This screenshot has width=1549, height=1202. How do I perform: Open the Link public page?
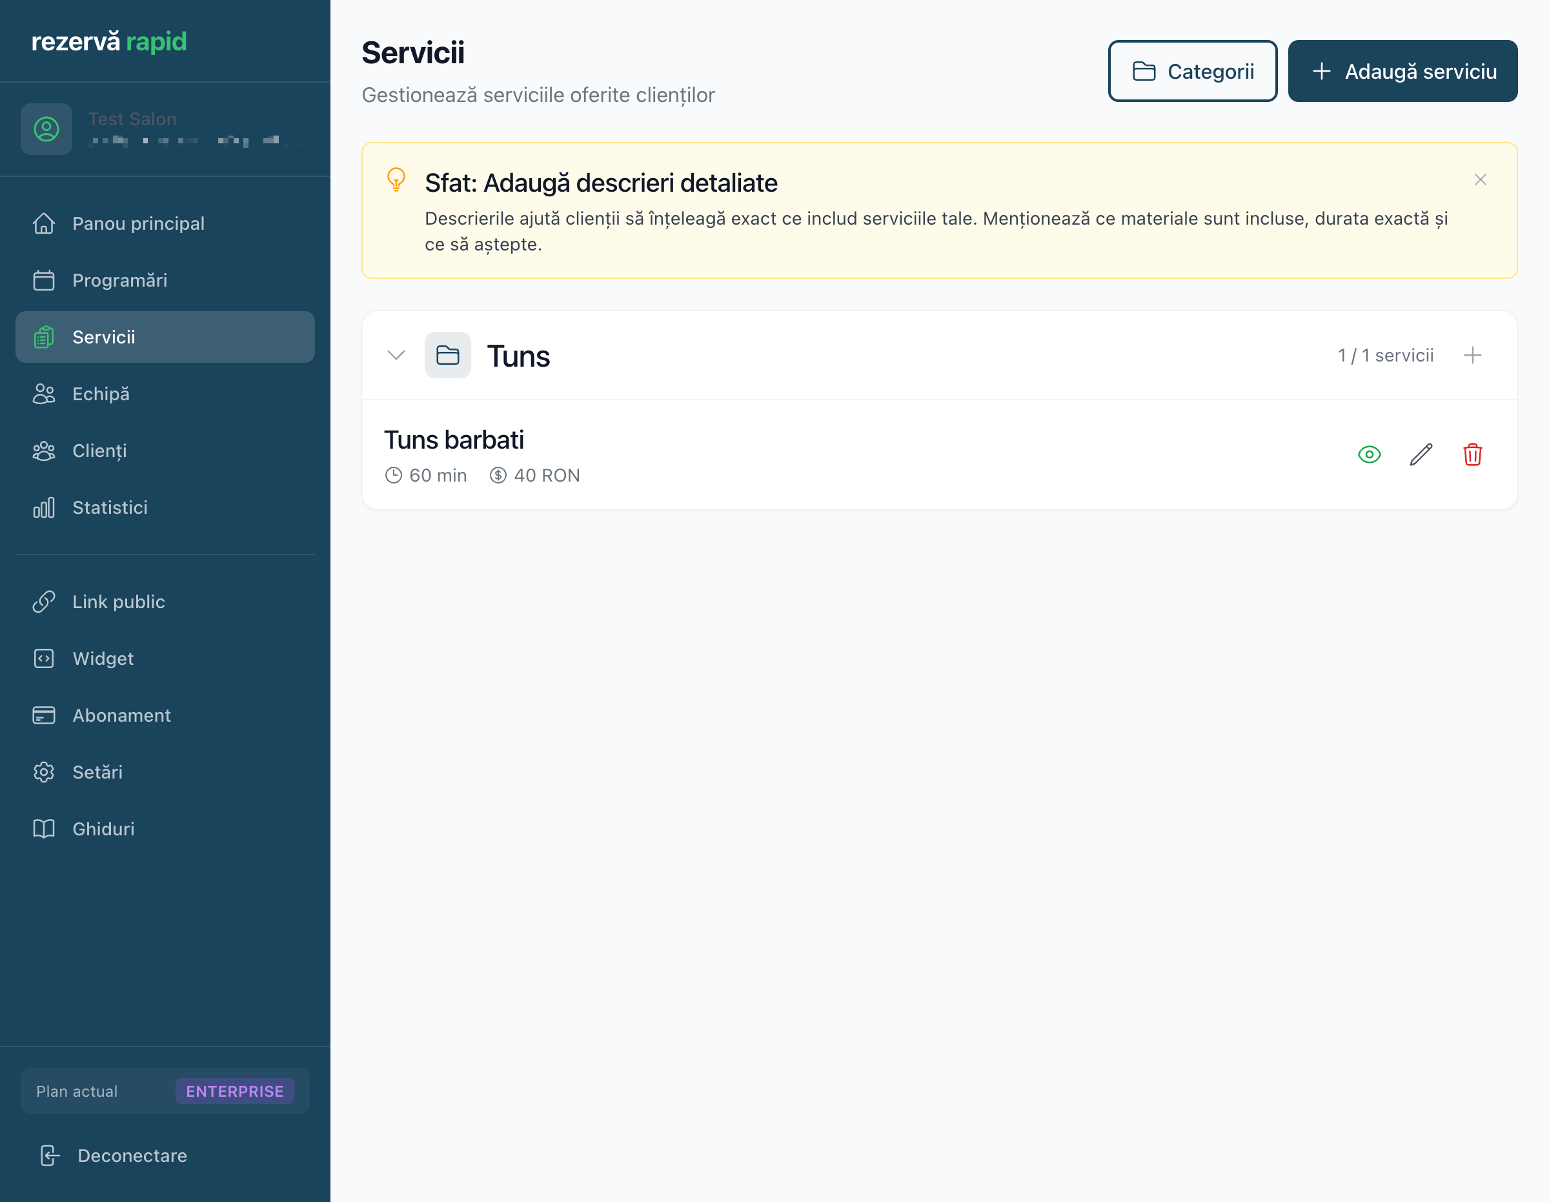point(119,602)
